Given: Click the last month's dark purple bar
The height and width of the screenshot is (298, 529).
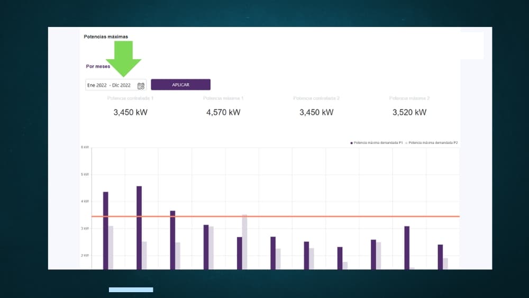Looking at the screenshot, I should coord(440,256).
